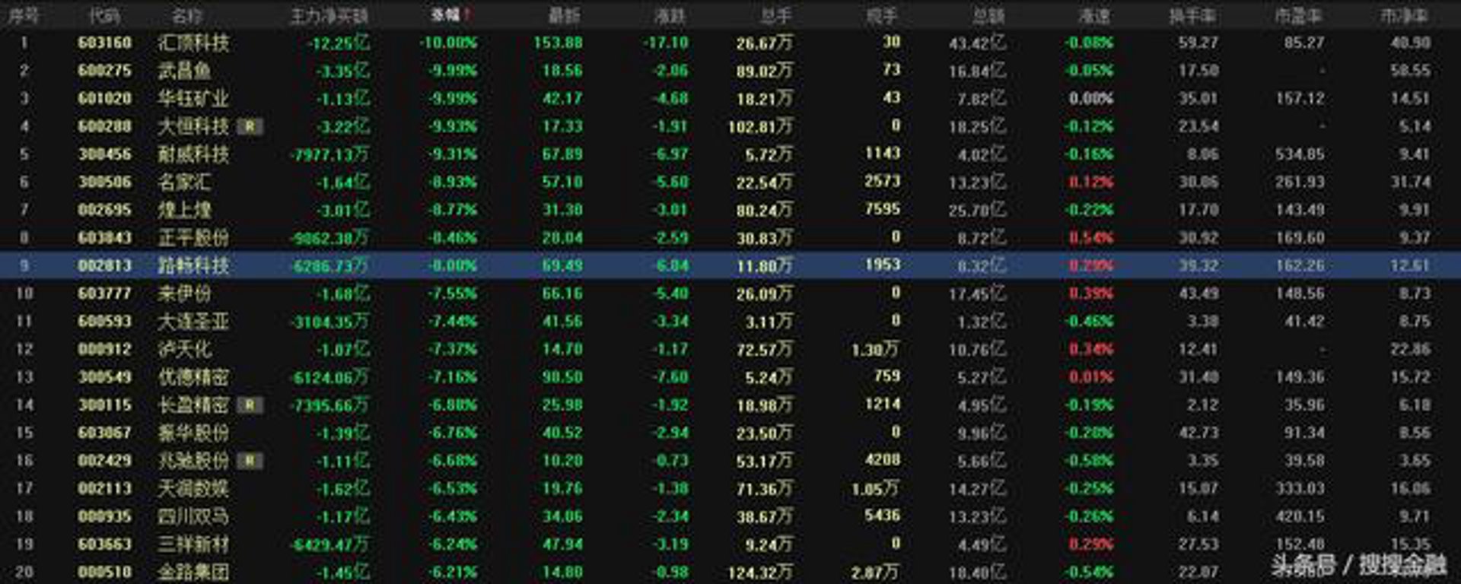The image size is (1461, 584).
Task: Open the 大连圣亚 stock name
Action: click(x=193, y=322)
